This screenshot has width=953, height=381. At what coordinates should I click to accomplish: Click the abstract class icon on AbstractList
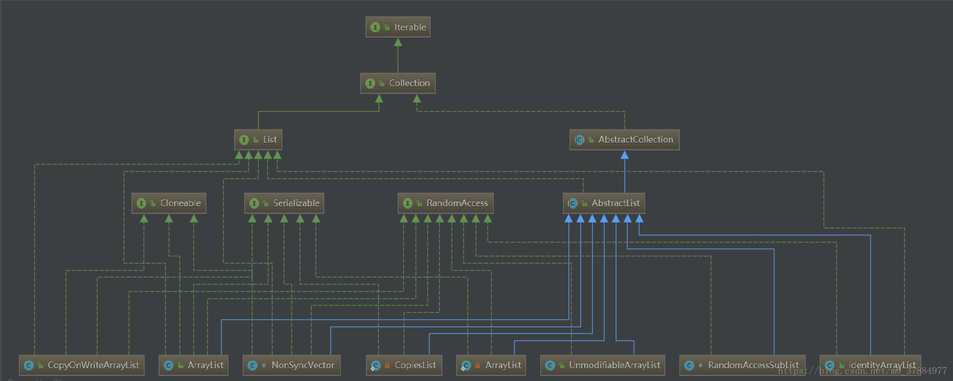tap(573, 203)
